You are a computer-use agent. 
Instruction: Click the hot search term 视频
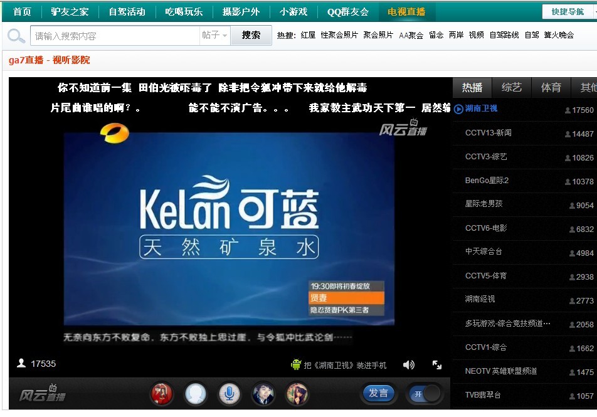pos(477,35)
